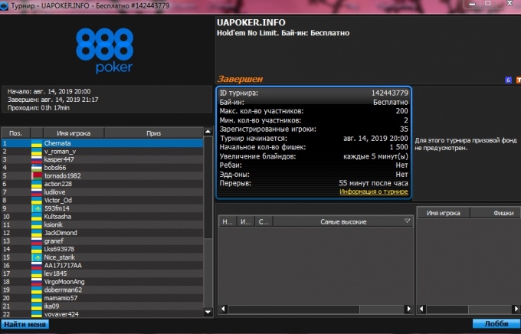The image size is (521, 334).
Task: Select the player row granef
Action: 103,241
